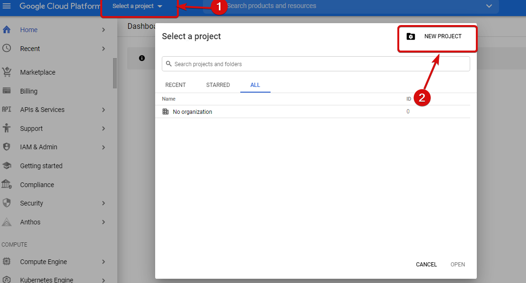The width and height of the screenshot is (526, 283).
Task: Click CANCEL in the project dialog
Action: point(426,264)
